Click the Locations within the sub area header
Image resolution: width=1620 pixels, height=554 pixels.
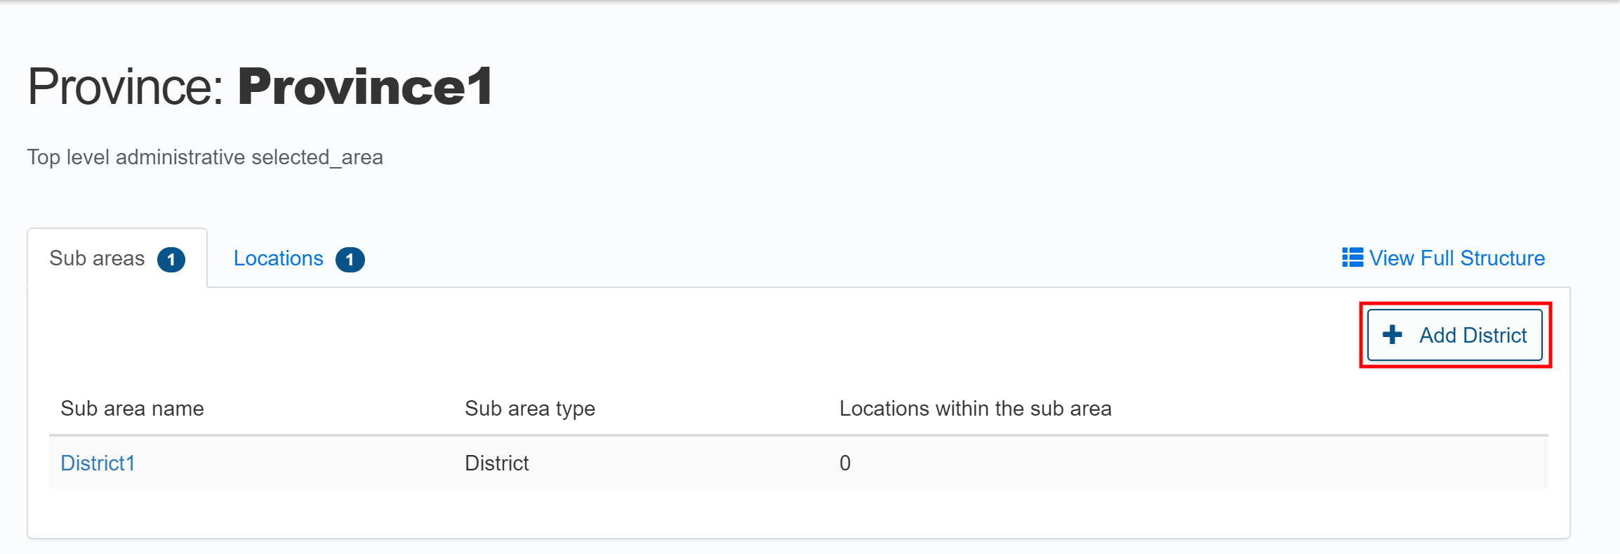(975, 409)
